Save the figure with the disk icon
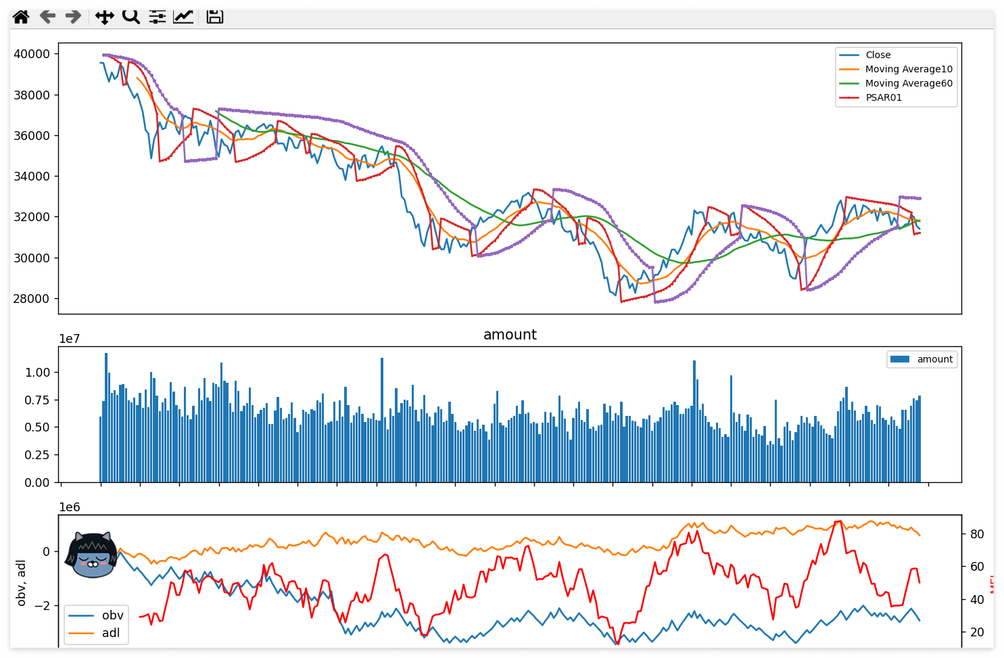The width and height of the screenshot is (1004, 658). pos(214,16)
